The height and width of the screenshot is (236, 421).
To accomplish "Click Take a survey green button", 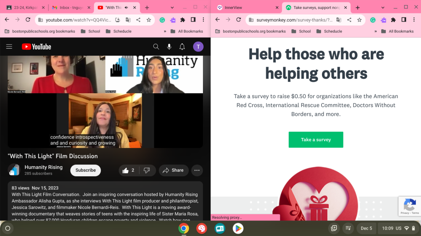I will (316, 139).
